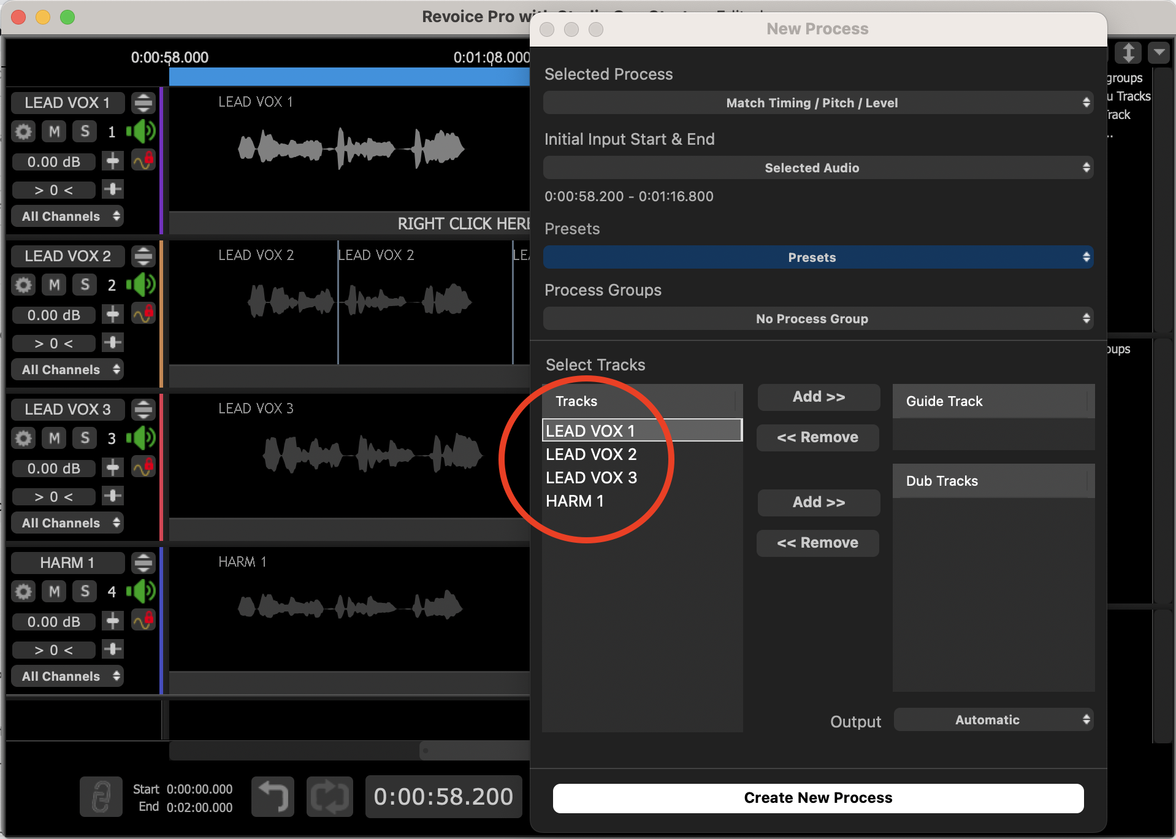
Task: Click the drag handle icon beside HARM 1 name
Action: coord(143,562)
